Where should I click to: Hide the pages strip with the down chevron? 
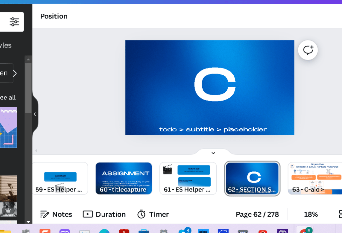pyautogui.click(x=213, y=153)
